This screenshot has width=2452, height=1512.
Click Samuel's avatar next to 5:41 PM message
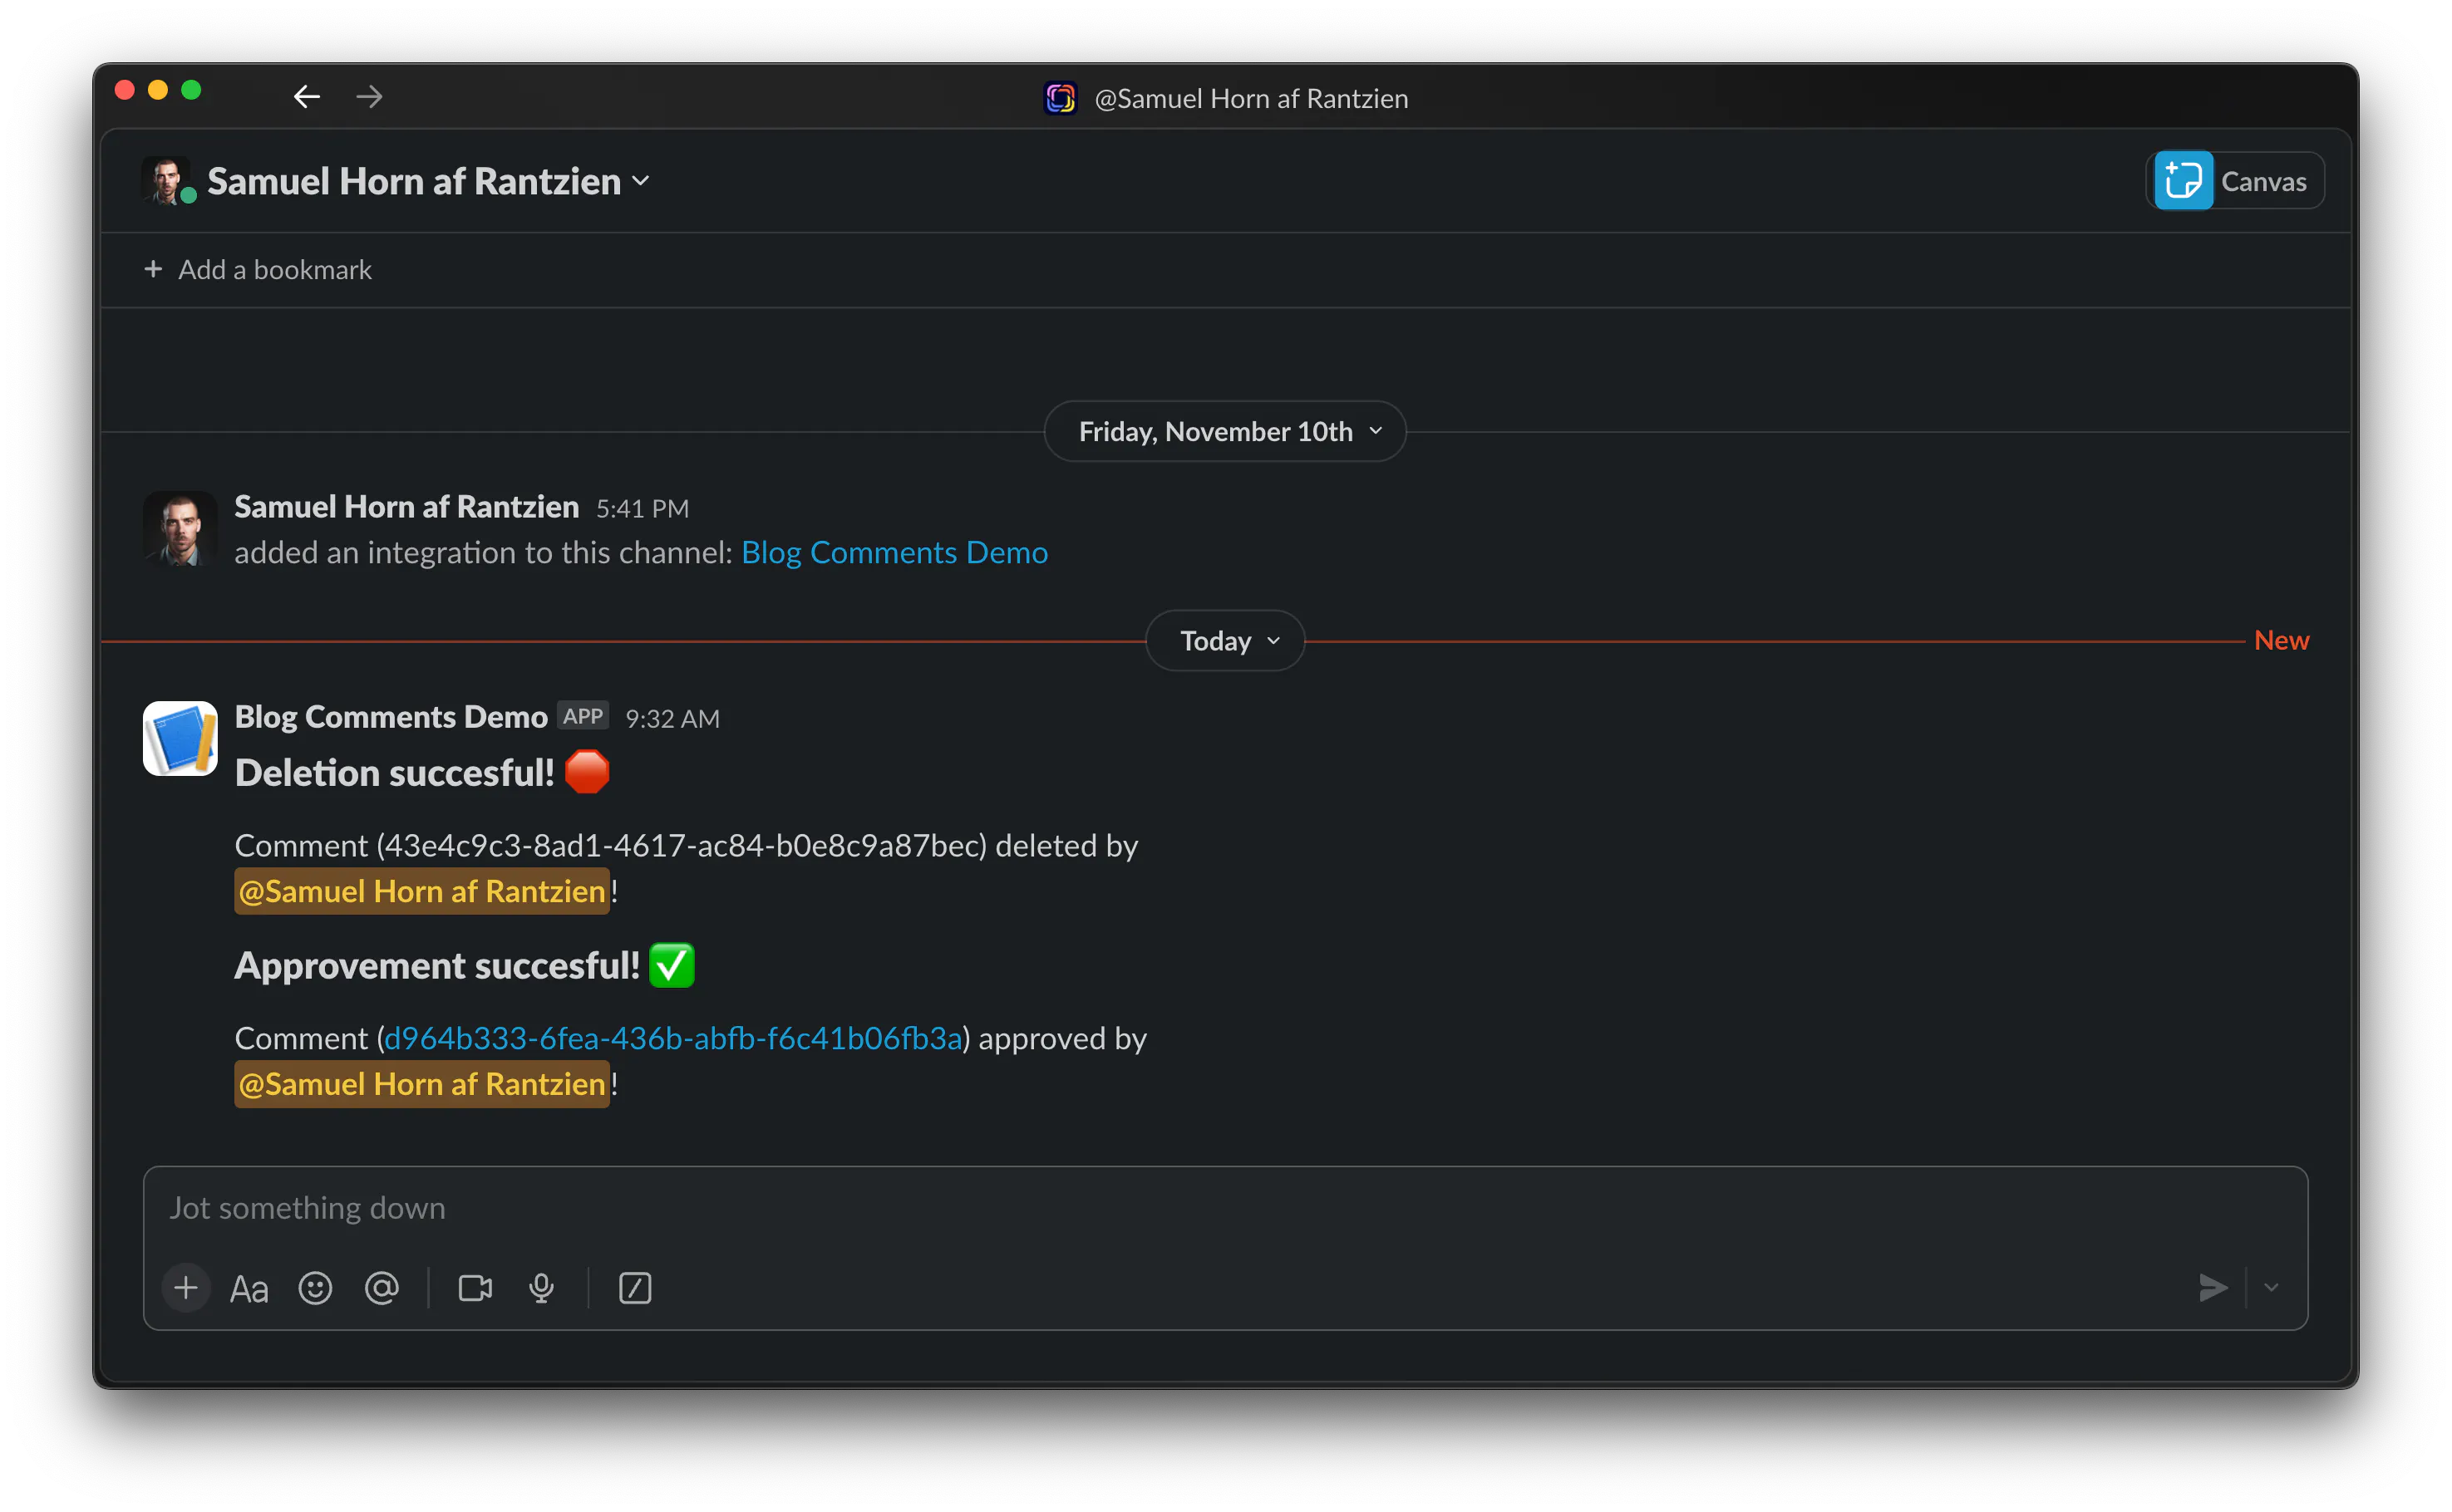[180, 528]
